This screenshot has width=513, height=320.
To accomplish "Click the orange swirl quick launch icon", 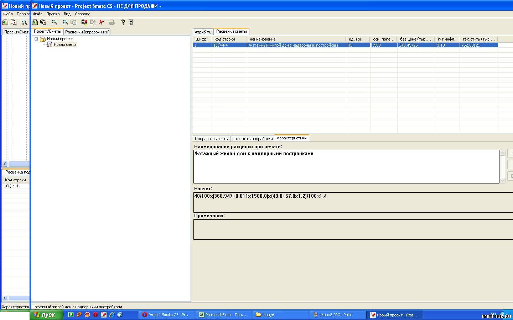I will click(x=79, y=315).
